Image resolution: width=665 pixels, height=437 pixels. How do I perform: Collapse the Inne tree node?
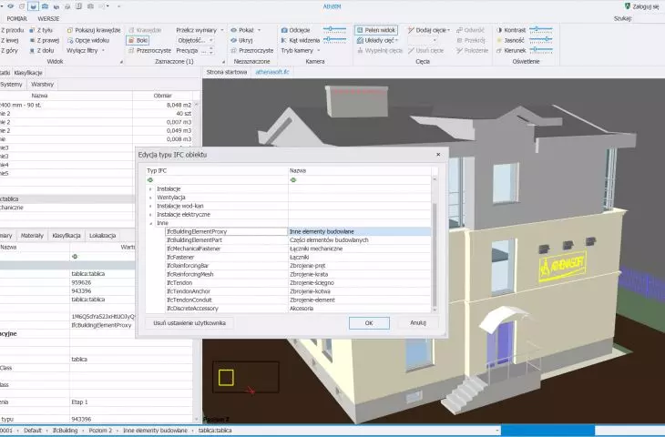point(150,223)
